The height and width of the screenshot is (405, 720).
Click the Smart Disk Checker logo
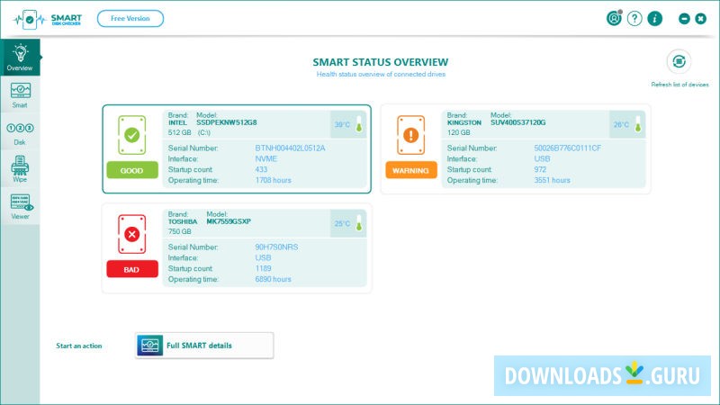(x=48, y=19)
